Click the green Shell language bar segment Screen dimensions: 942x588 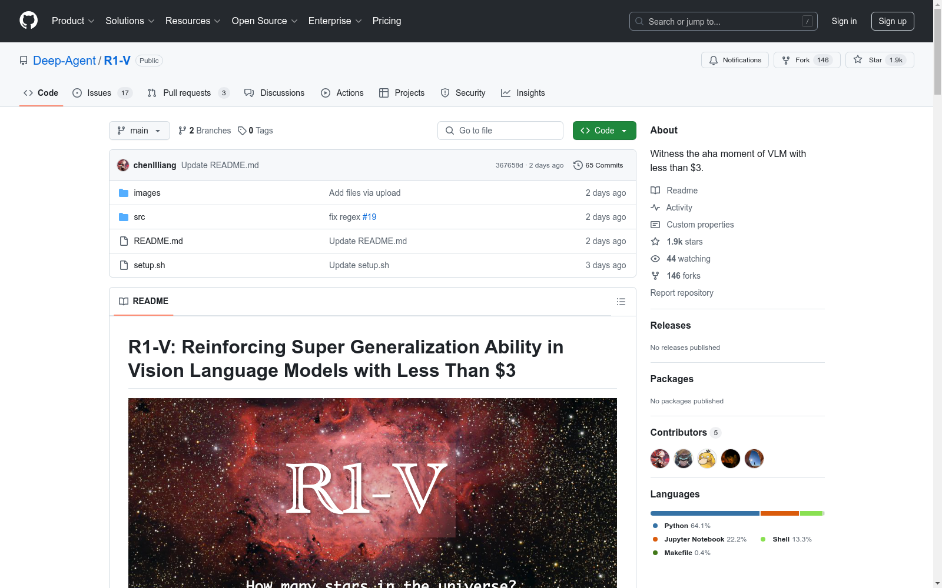click(811, 513)
